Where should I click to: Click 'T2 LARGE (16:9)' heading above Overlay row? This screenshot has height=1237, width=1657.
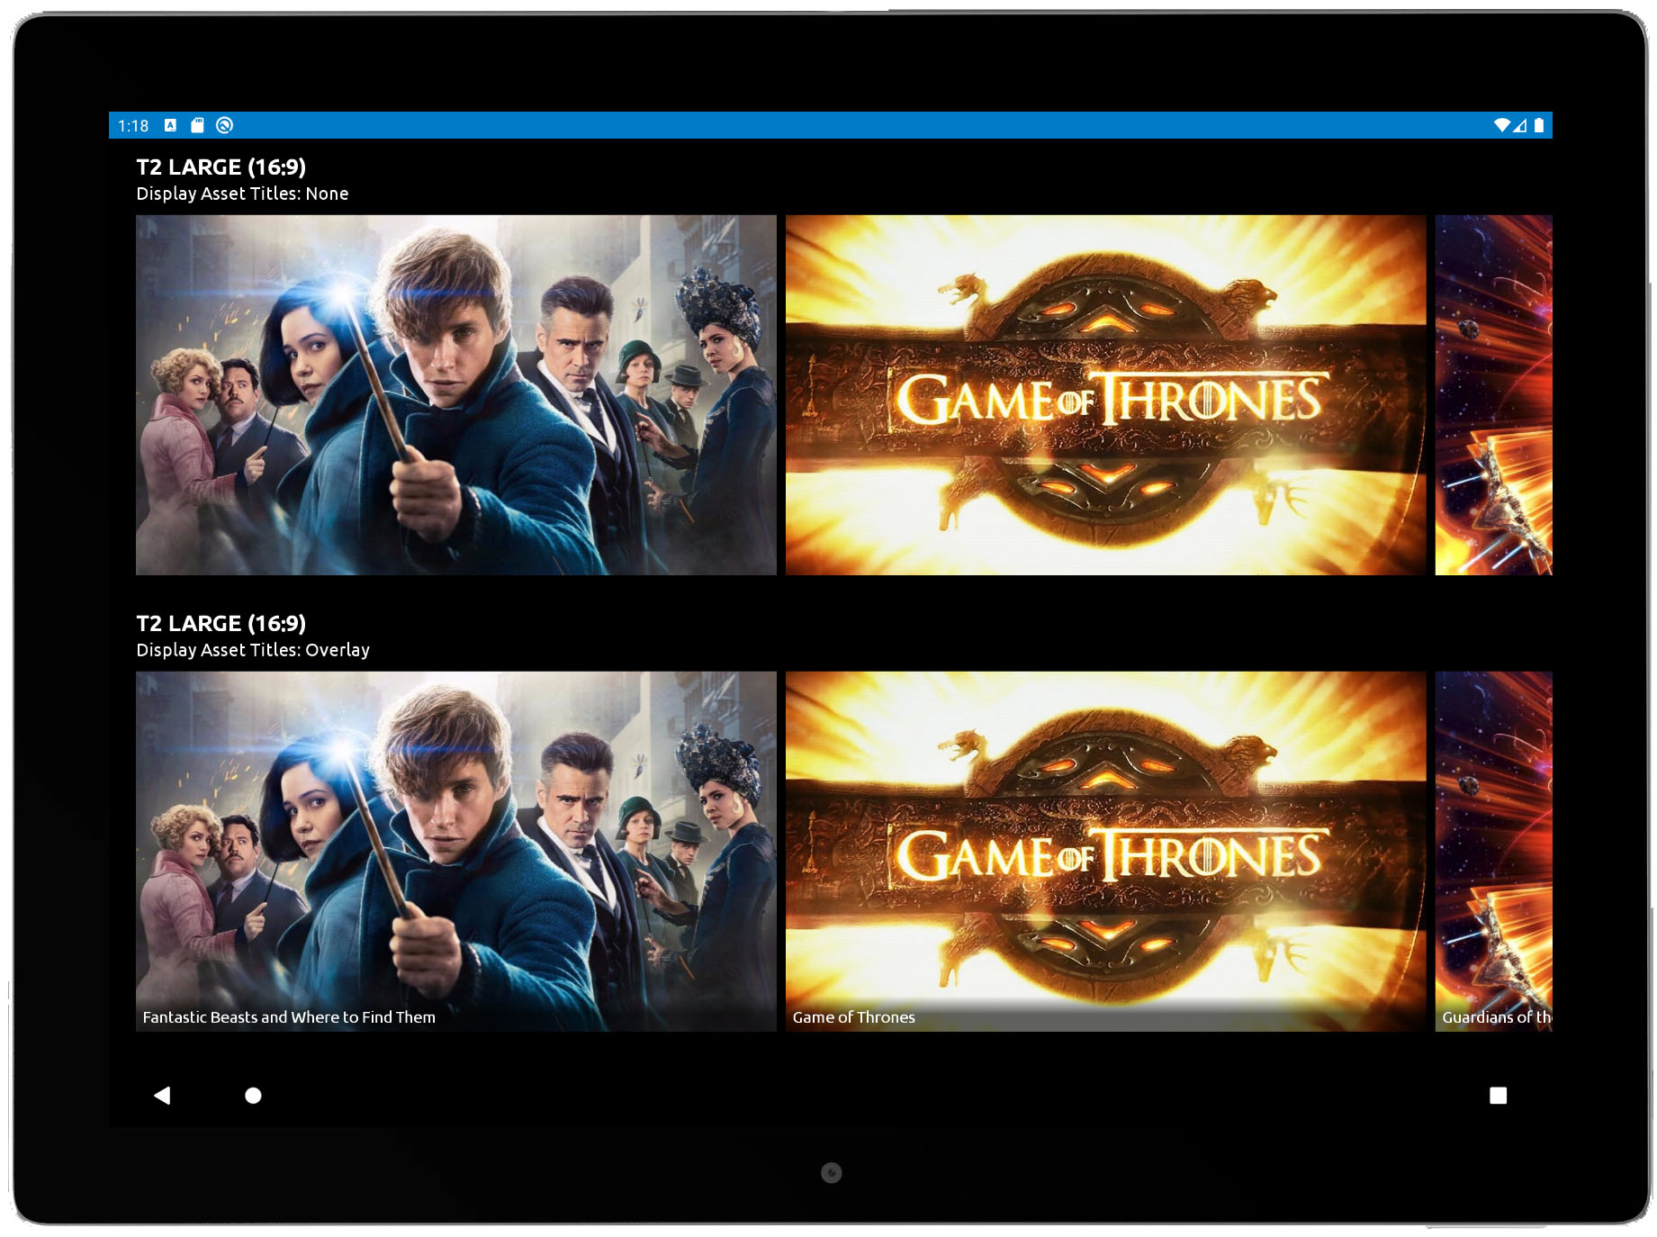(x=221, y=623)
